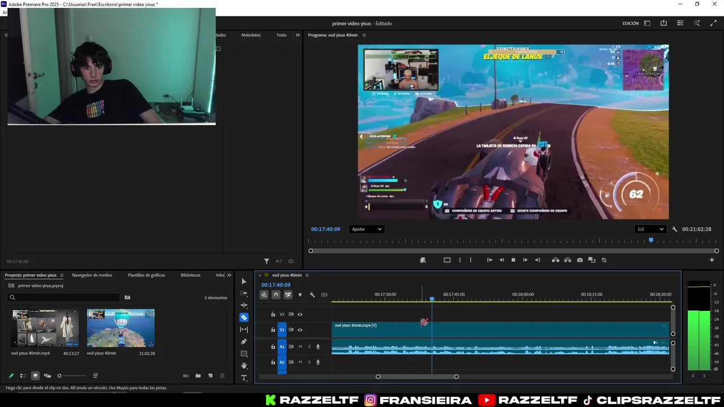Toggle V2 track output eye

[300, 314]
